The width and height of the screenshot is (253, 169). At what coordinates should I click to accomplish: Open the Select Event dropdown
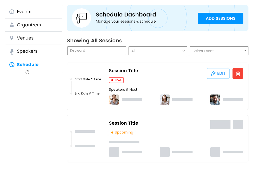click(219, 51)
